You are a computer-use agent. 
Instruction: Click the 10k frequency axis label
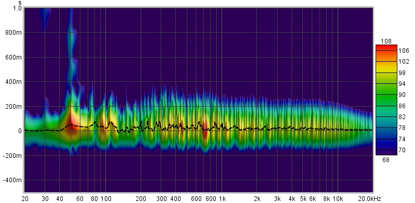338,199
